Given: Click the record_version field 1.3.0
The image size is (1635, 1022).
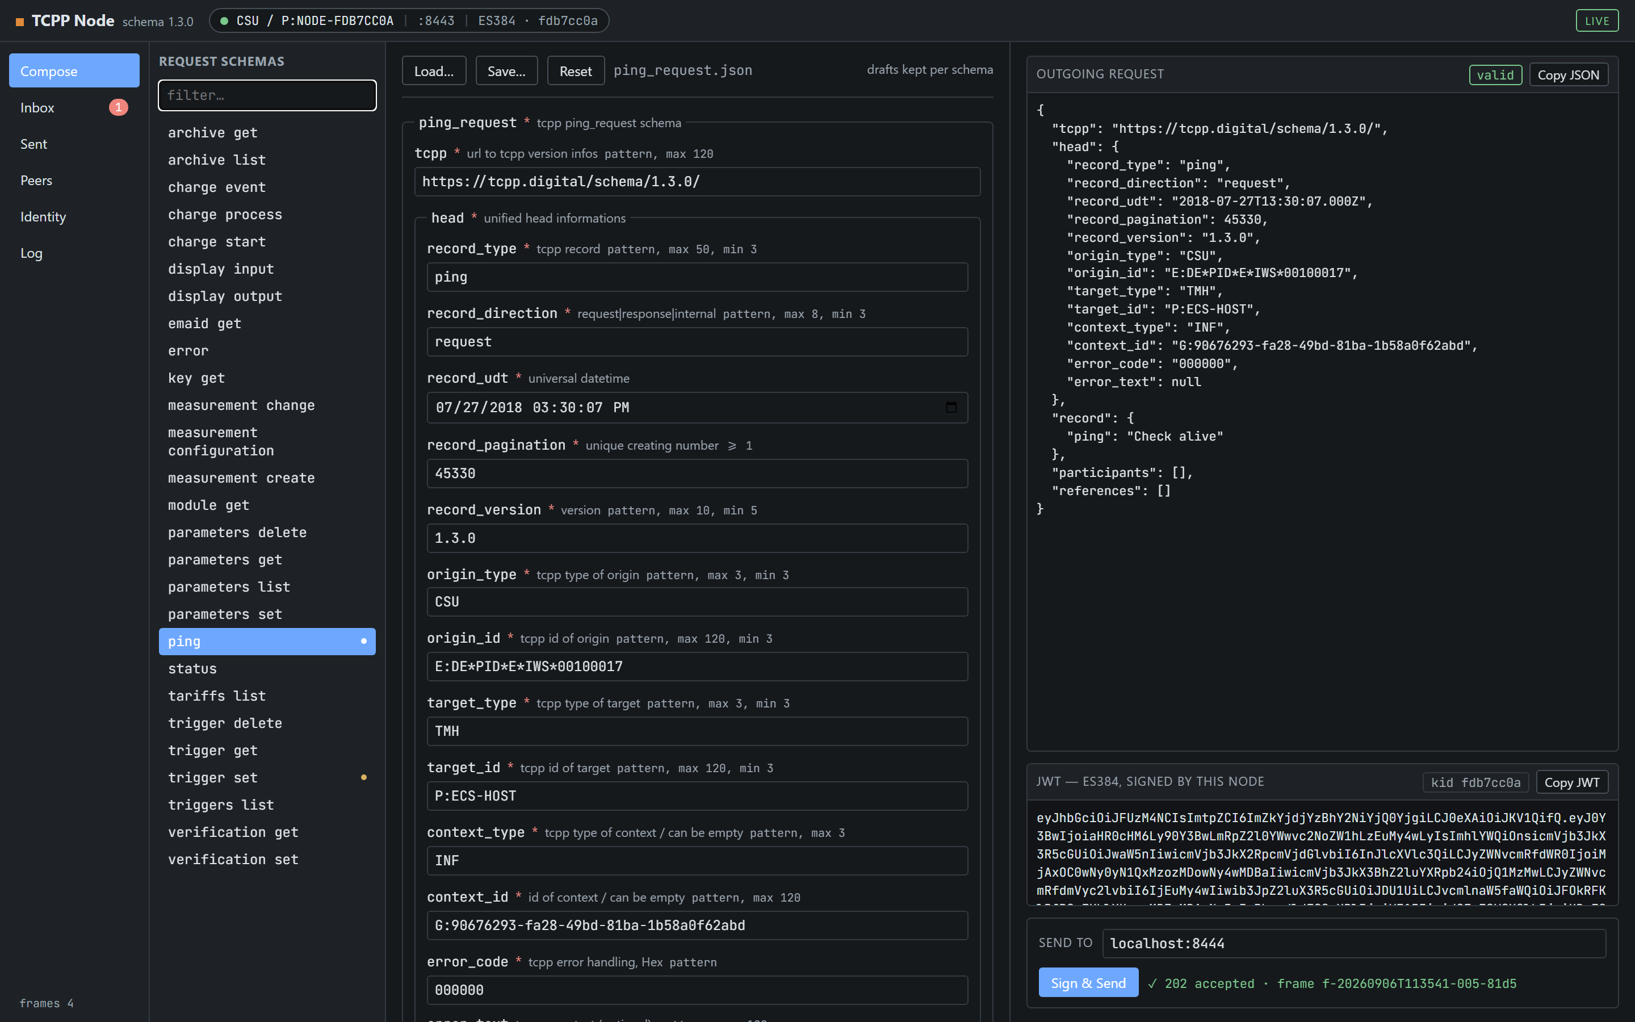Looking at the screenshot, I should (x=697, y=539).
